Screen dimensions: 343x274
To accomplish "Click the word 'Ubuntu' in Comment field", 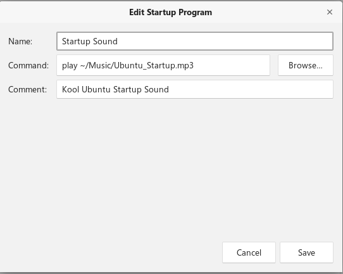I will pyautogui.click(x=96, y=89).
